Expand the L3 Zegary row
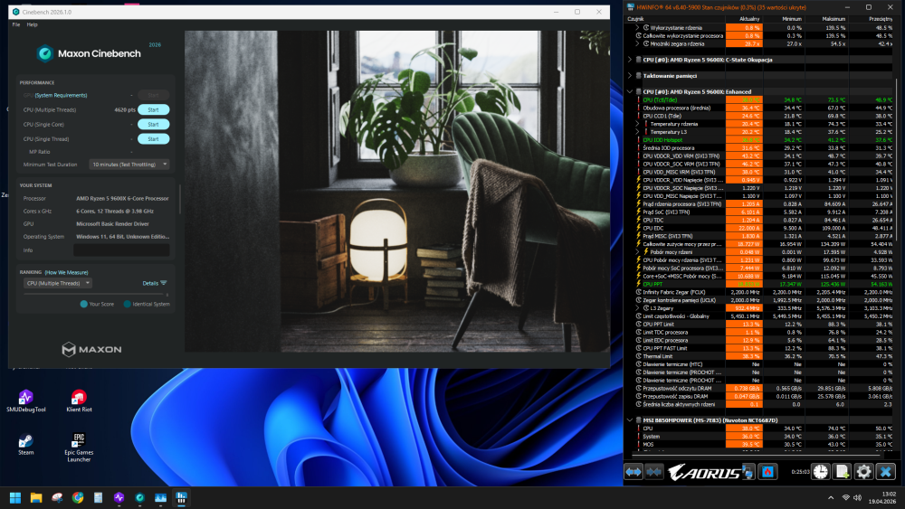The height and width of the screenshot is (509, 905). 638,308
